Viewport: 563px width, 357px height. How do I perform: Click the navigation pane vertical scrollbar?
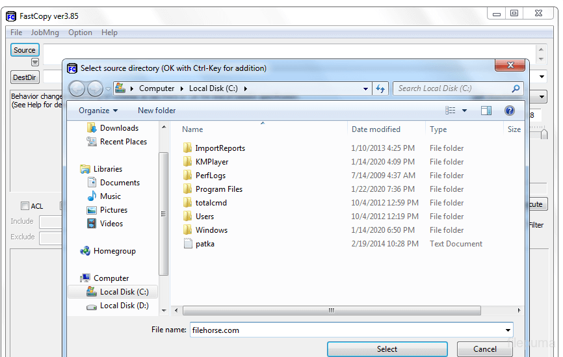tap(163, 214)
